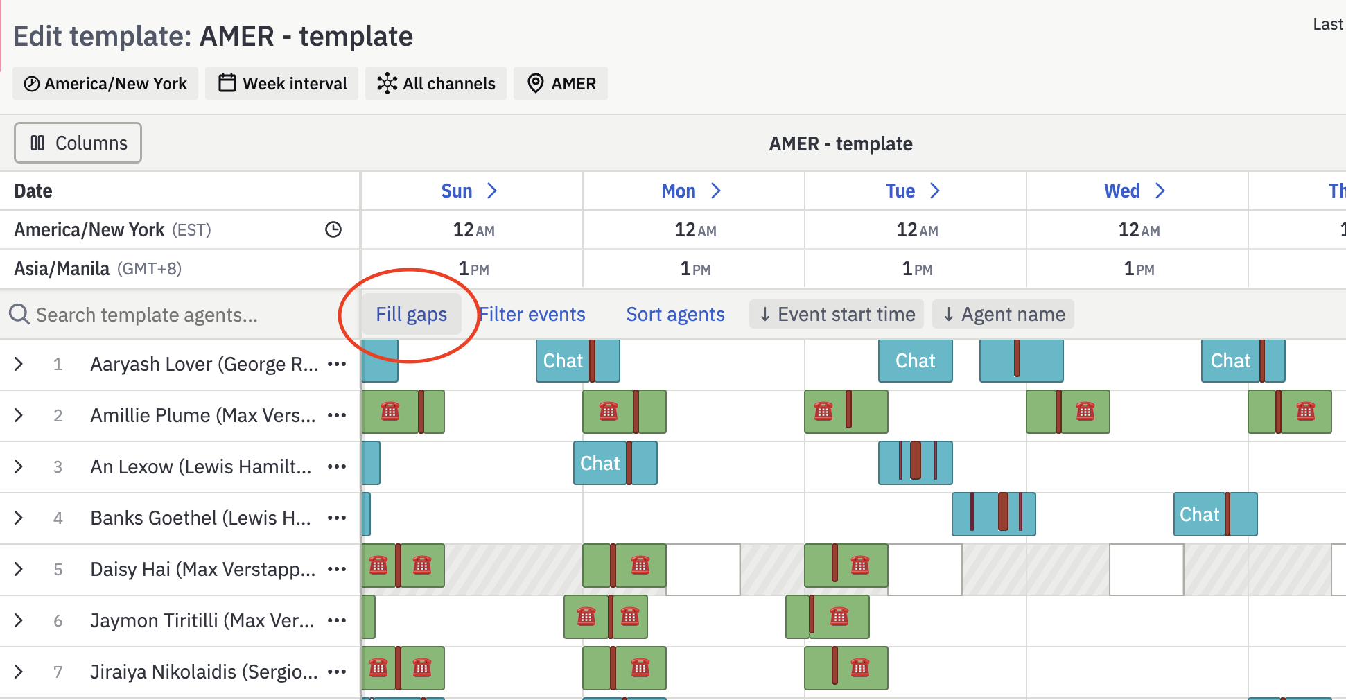Click the Date column header
The width and height of the screenshot is (1346, 700).
coord(33,191)
